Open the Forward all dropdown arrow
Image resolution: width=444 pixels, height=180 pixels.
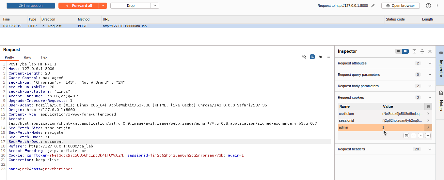pos(103,6)
